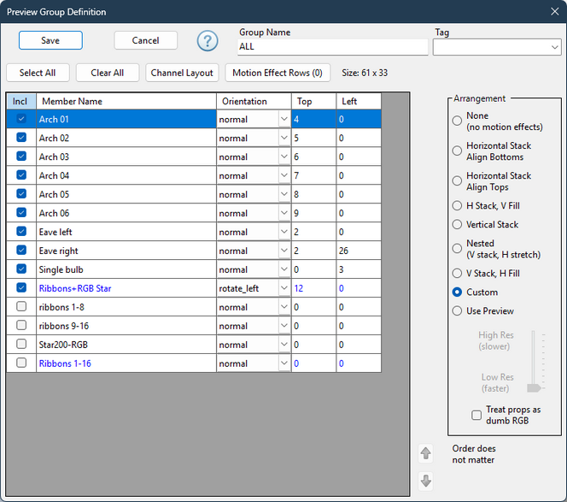
Task: Open Channel Layout
Action: (x=182, y=73)
